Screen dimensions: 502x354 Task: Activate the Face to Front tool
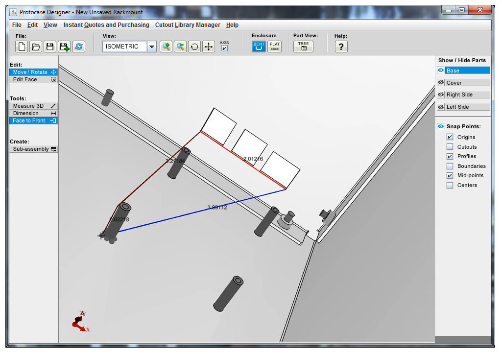30,120
